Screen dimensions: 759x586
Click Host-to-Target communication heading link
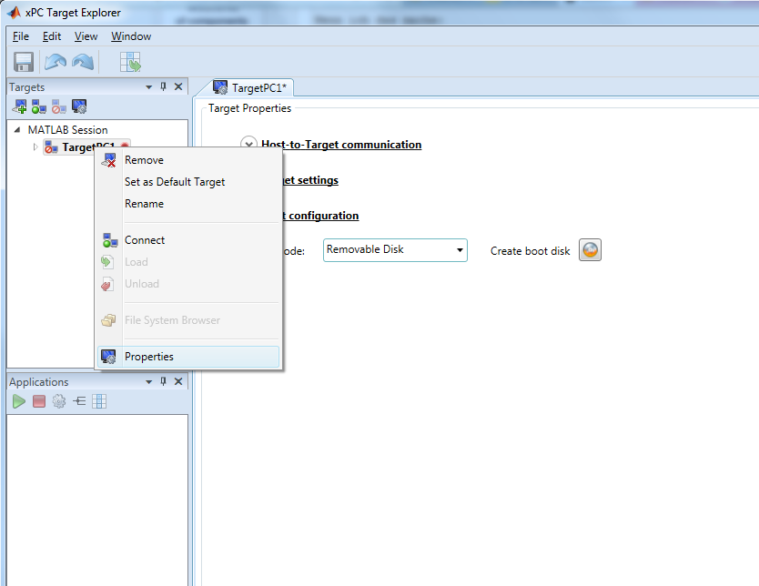pyautogui.click(x=341, y=145)
